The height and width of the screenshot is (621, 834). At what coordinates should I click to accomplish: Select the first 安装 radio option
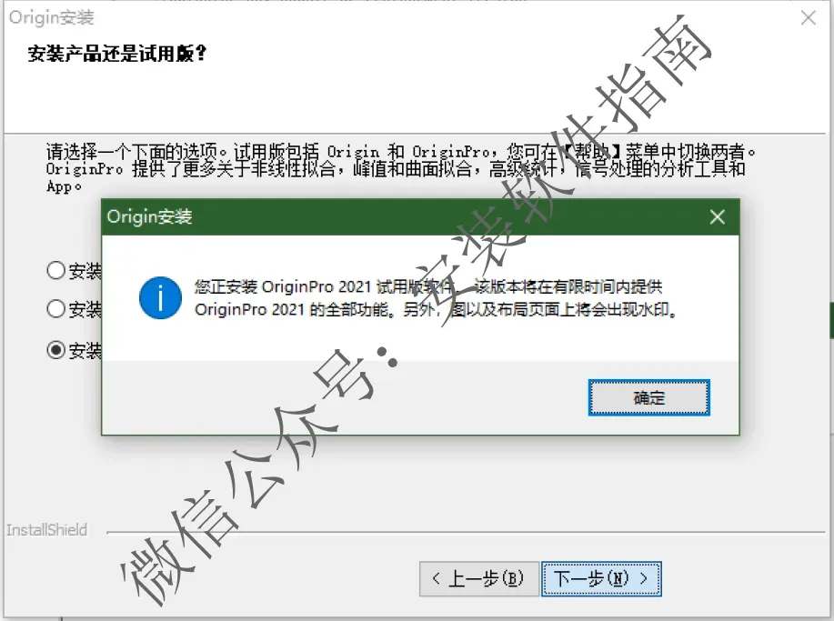(55, 270)
